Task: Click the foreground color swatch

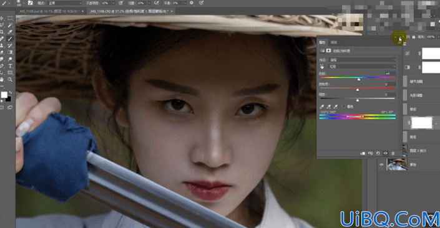Action: pos(4,95)
